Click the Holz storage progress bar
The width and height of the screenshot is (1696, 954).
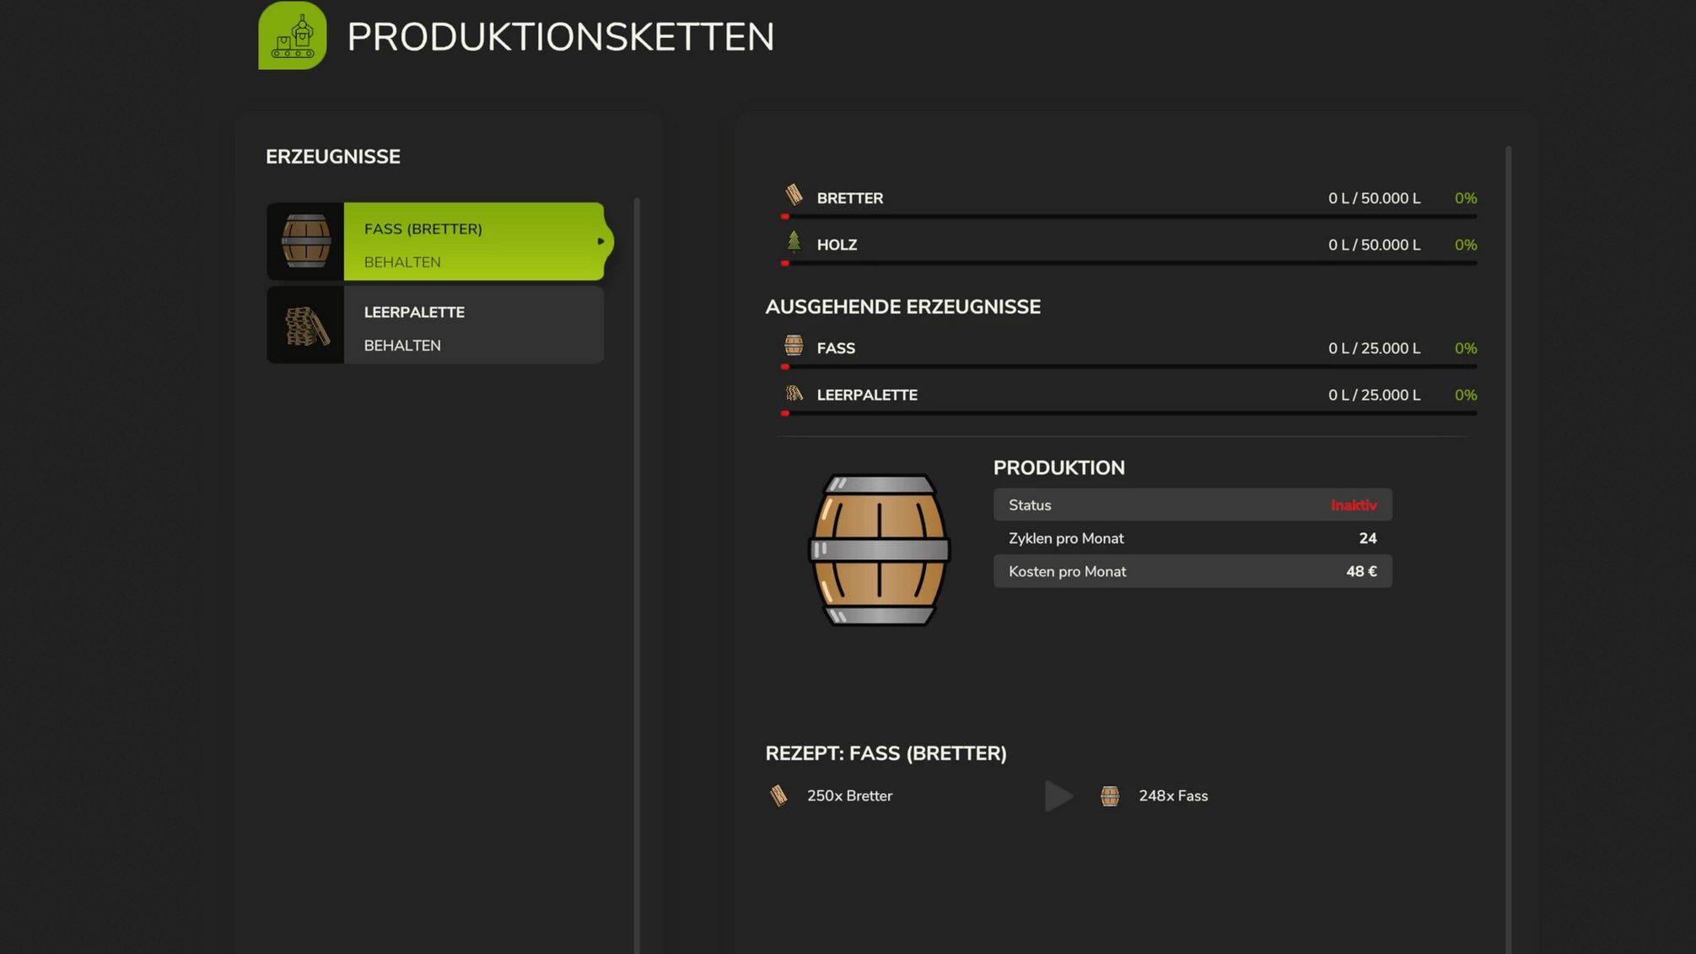1130,262
